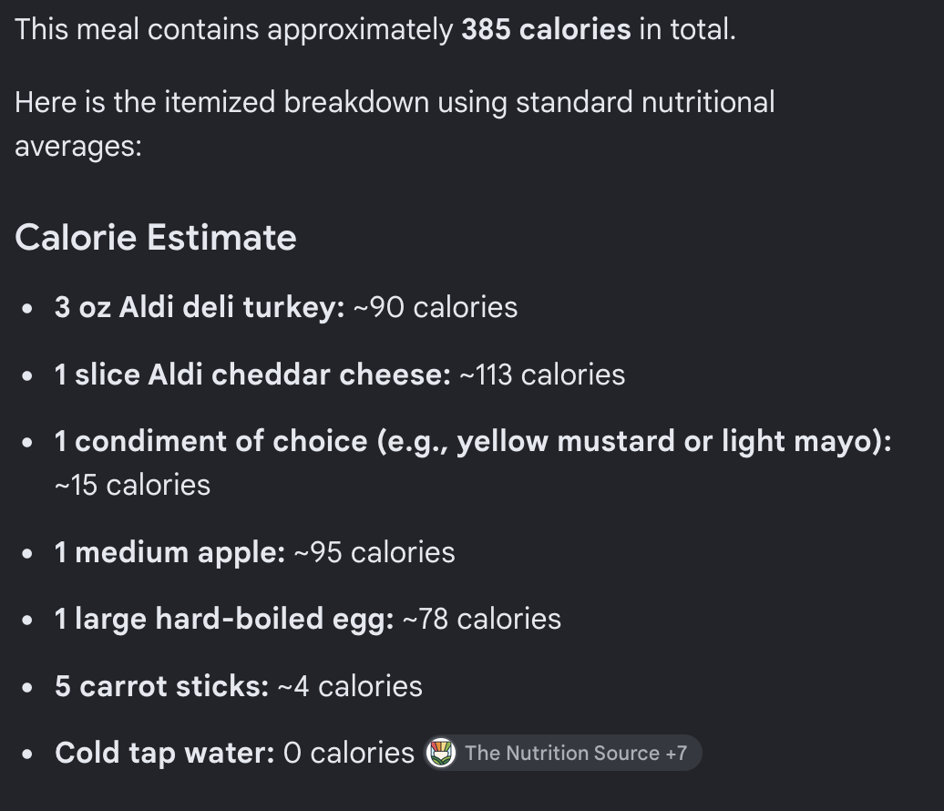Click the ~78 calories egg value
The height and width of the screenshot is (811, 944).
tap(482, 619)
